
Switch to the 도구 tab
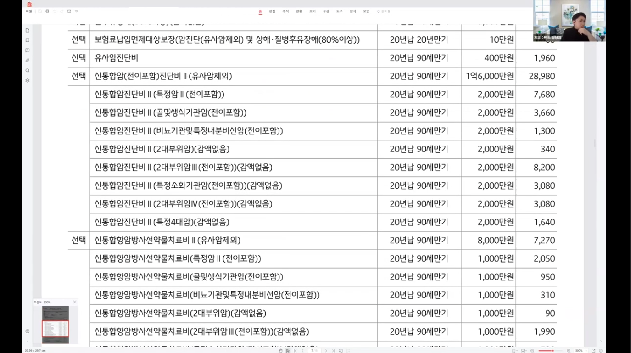(339, 11)
